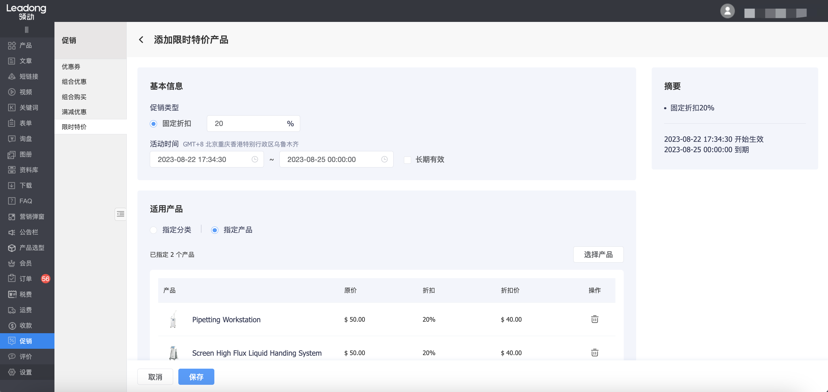Screen dimensions: 828x392
Task: Select the 指定分类 radio option
Action: [154, 230]
